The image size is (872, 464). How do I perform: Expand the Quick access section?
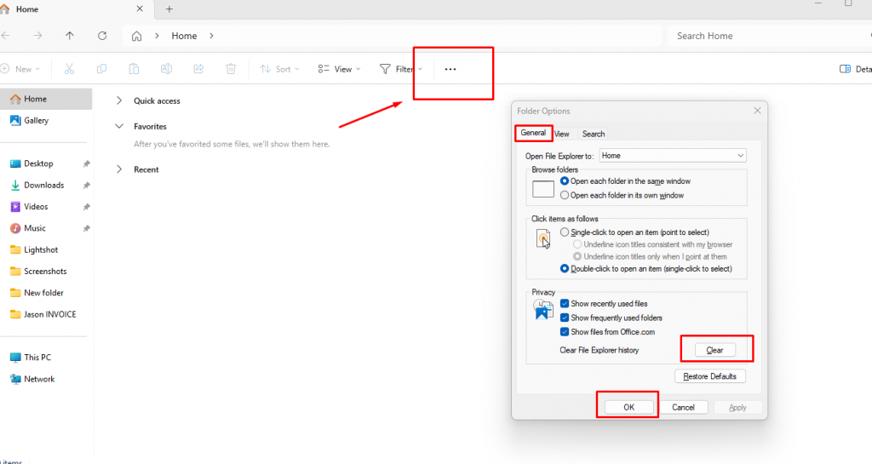(119, 100)
